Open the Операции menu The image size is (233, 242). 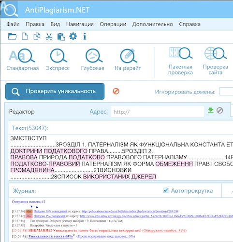(x=113, y=24)
